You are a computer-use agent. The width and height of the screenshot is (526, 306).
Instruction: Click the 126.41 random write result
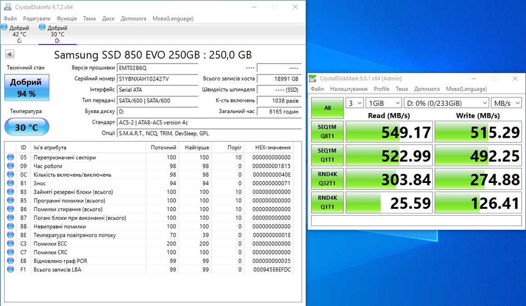[478, 202]
